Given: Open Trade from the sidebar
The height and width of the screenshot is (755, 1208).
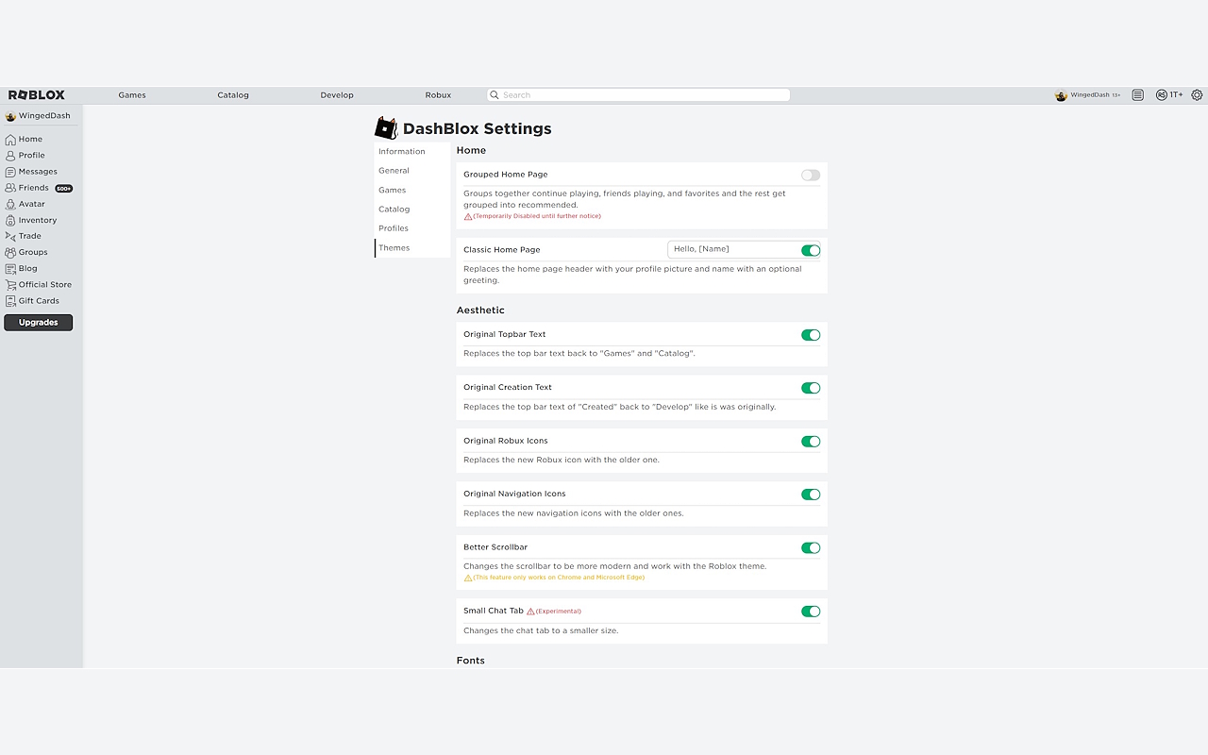Looking at the screenshot, I should point(29,236).
